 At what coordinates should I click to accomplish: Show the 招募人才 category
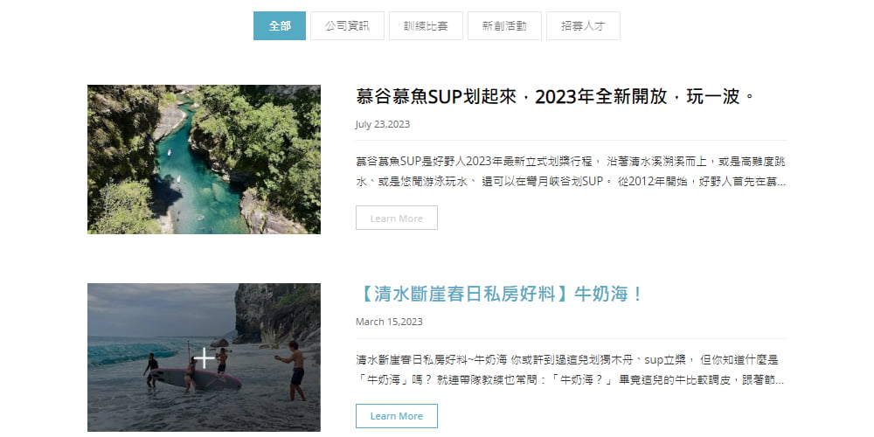click(x=583, y=25)
